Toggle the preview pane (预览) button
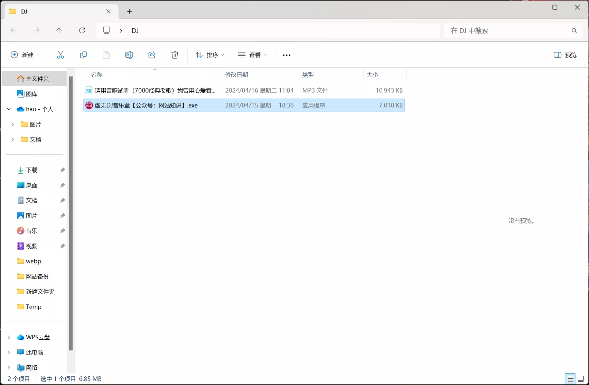 [x=565, y=55]
